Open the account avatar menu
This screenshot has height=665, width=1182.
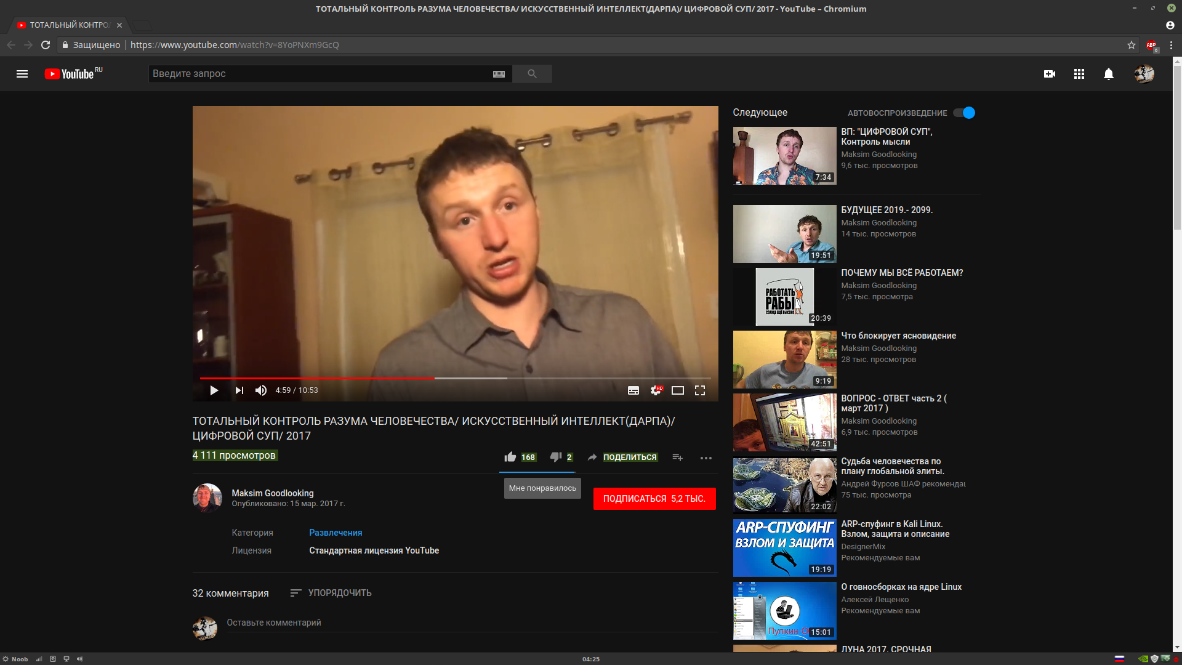(x=1144, y=74)
